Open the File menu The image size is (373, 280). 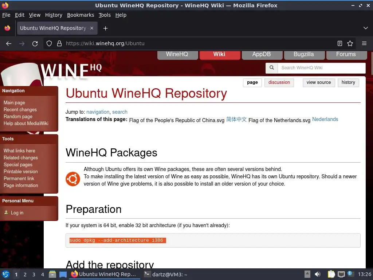pos(7,15)
